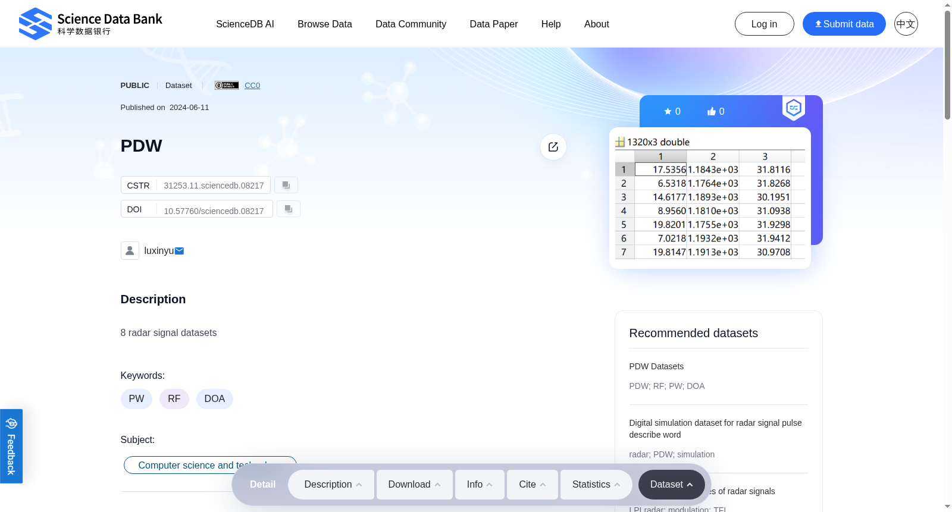Click the luxinyu author name

click(159, 251)
